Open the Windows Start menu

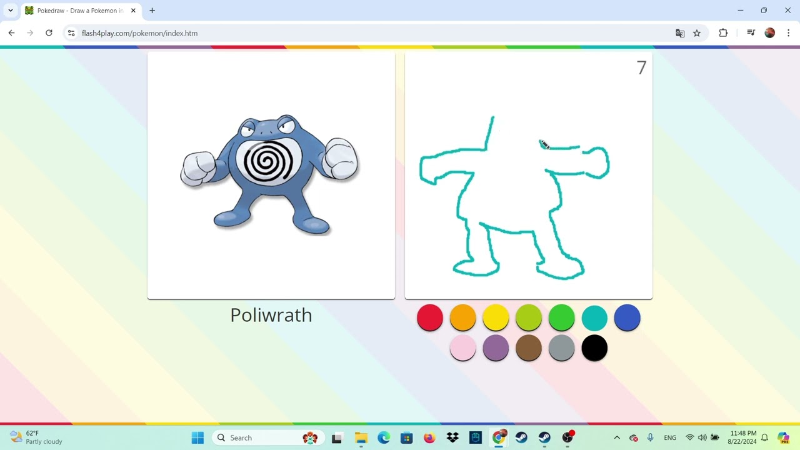coord(197,437)
